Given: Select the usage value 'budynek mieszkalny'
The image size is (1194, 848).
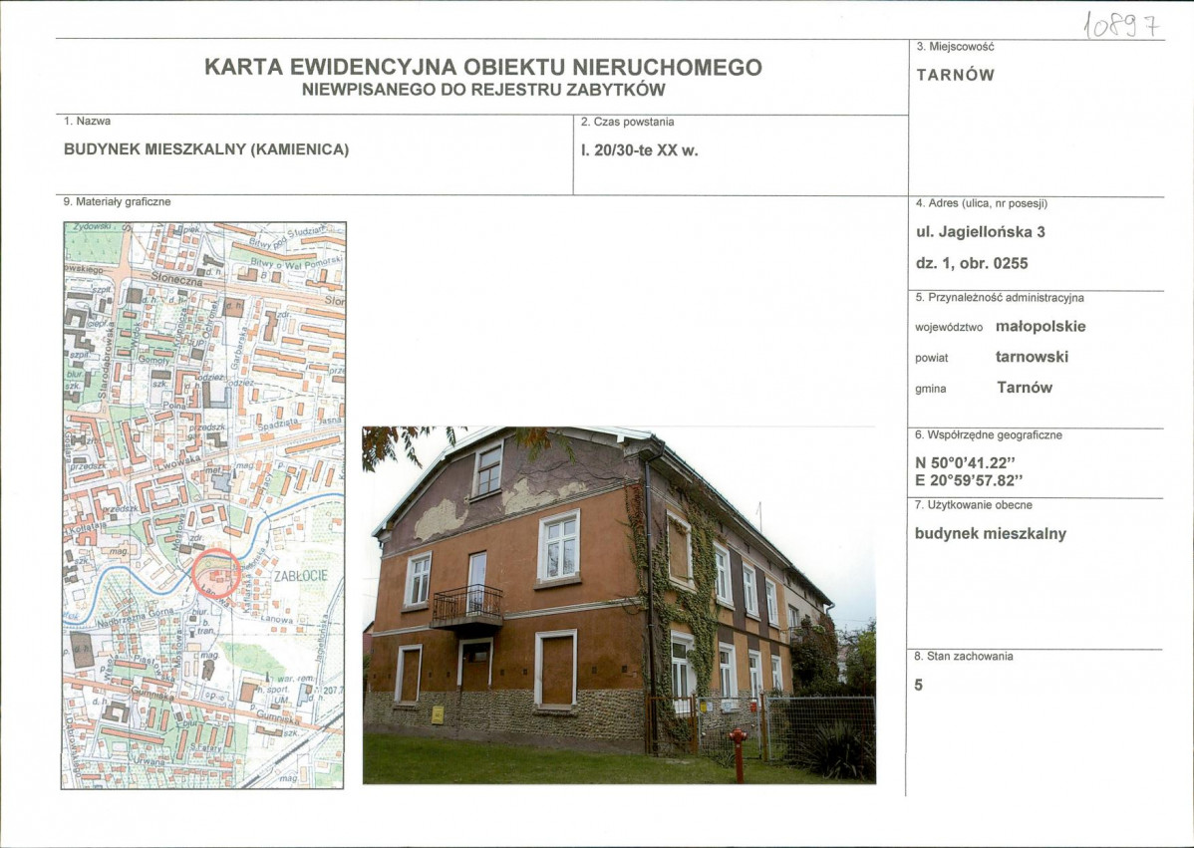Looking at the screenshot, I should point(991,534).
